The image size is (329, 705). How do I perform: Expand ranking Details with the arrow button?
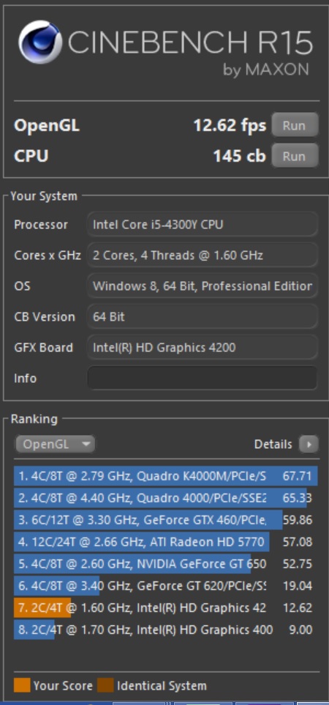point(309,444)
